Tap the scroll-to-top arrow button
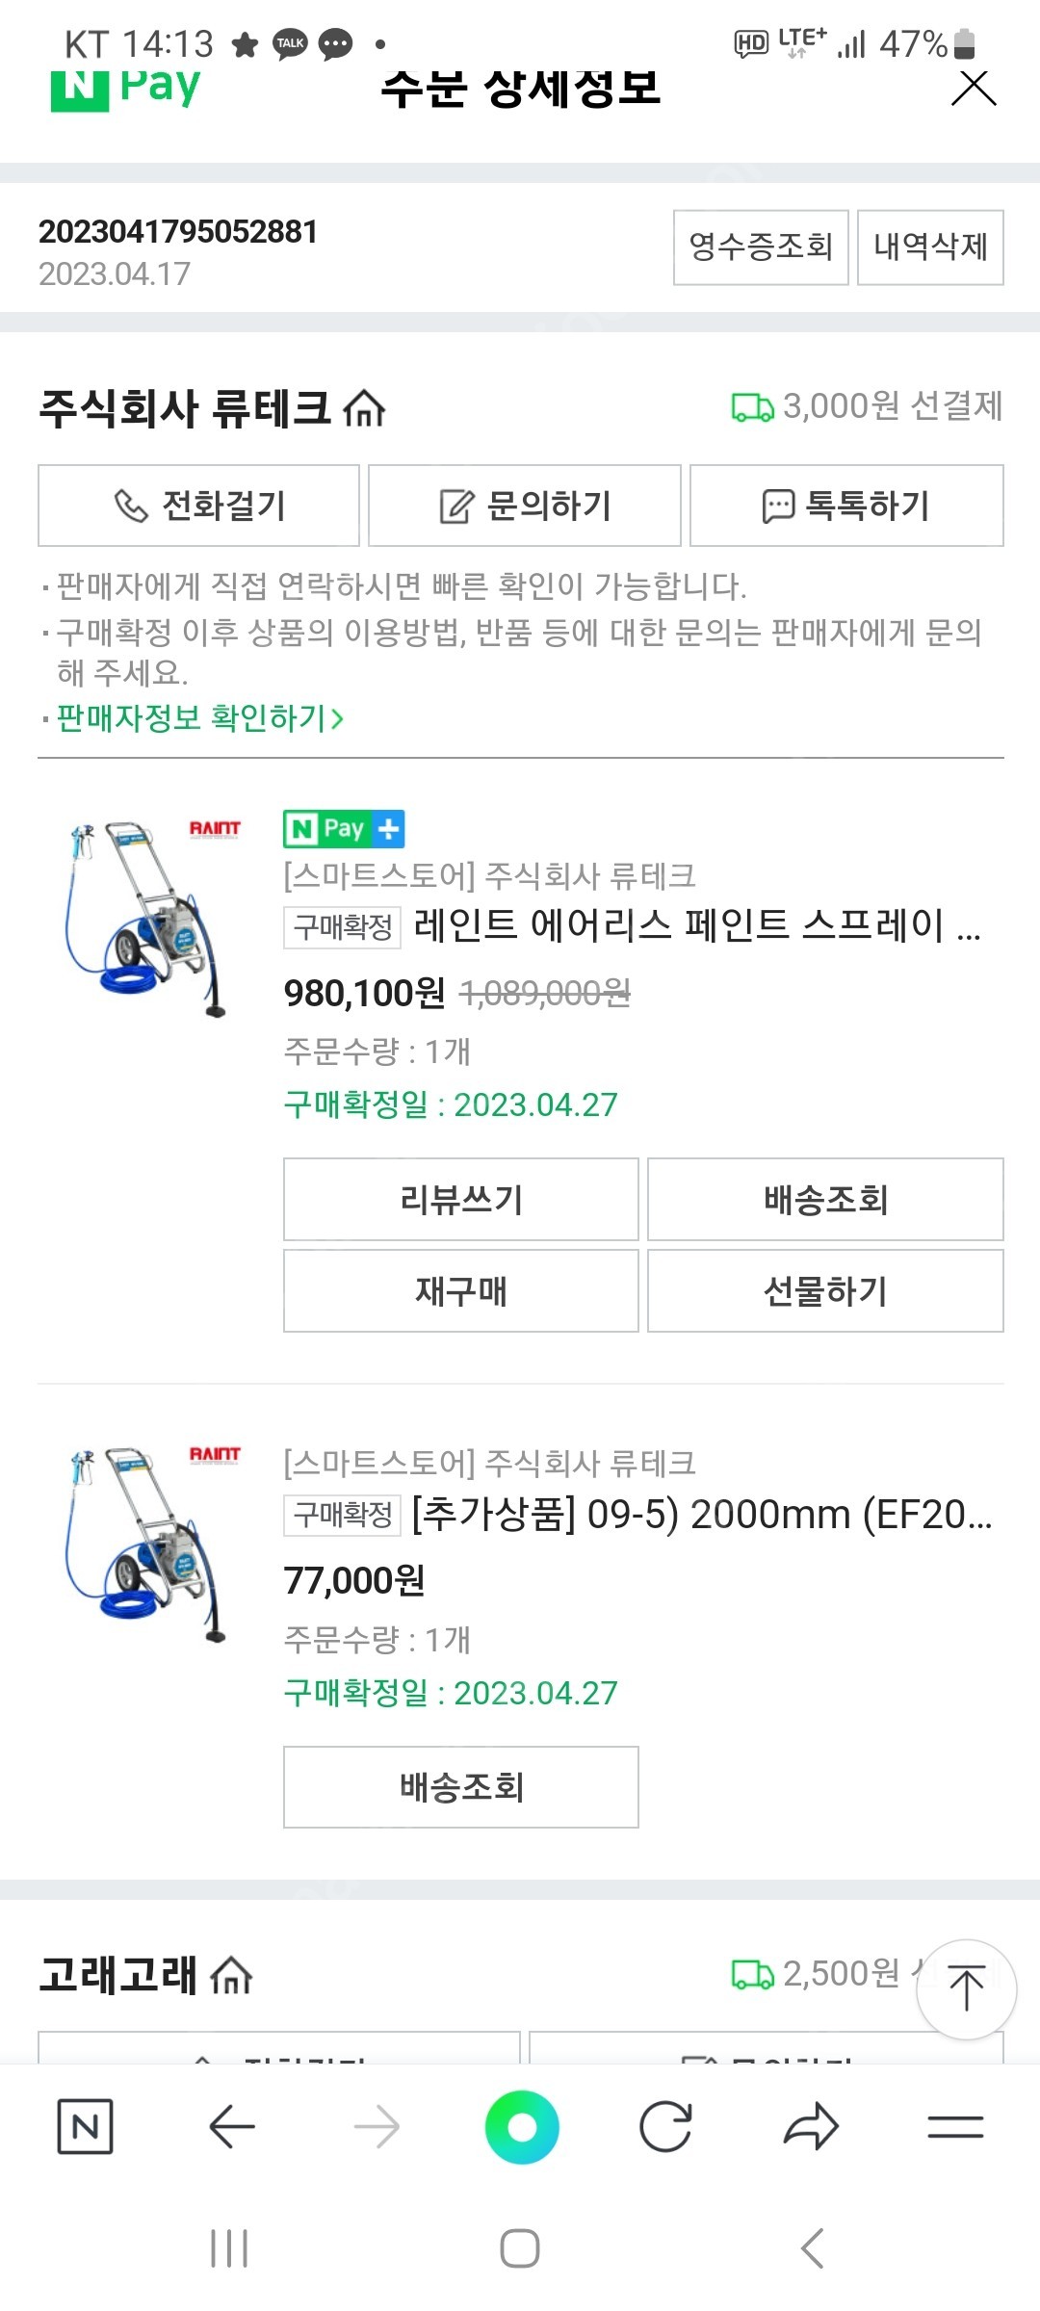1040x2311 pixels. point(966,1988)
